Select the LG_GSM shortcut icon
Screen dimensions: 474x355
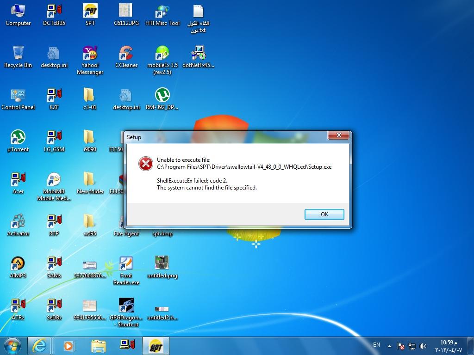tap(54, 141)
